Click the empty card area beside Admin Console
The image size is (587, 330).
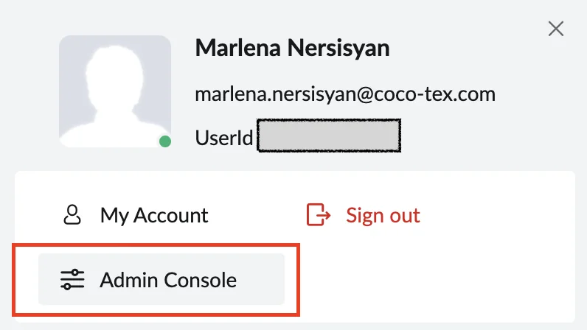(x=434, y=280)
